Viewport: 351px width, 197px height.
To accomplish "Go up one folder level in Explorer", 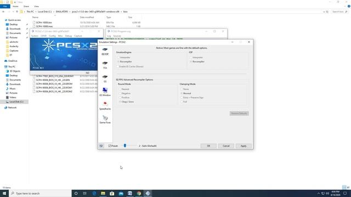I will click(x=17, y=11).
